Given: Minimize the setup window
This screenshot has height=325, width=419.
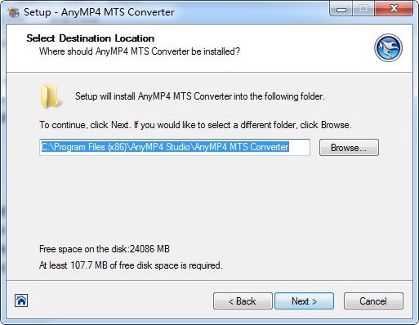Looking at the screenshot, I should click(341, 9).
